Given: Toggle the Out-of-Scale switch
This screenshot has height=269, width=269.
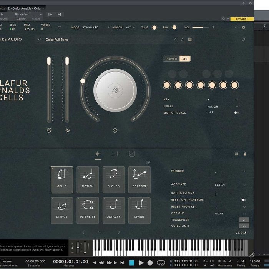Looking at the screenshot, I should tap(237, 113).
